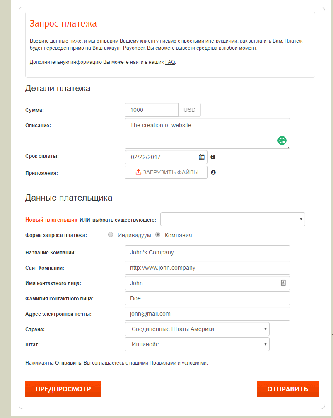Viewport: 333px width, 418px height.
Task: Click the Срок оплаты label
Action: pyautogui.click(x=42, y=156)
